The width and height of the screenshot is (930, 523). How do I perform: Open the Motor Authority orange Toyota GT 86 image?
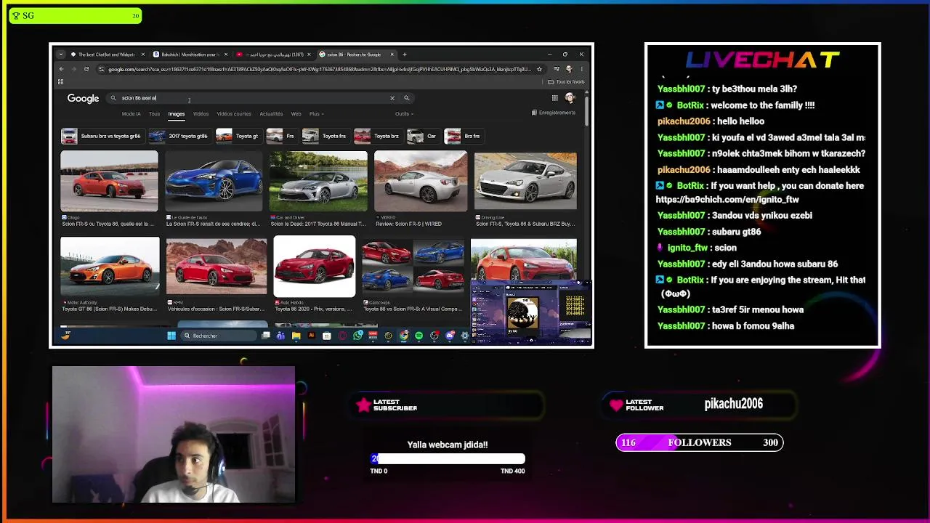(110, 267)
